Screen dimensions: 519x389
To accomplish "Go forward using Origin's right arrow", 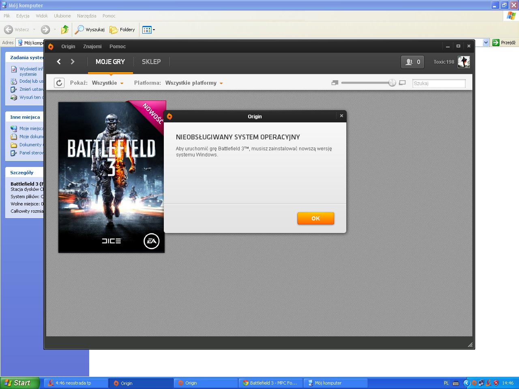I will click(x=73, y=62).
